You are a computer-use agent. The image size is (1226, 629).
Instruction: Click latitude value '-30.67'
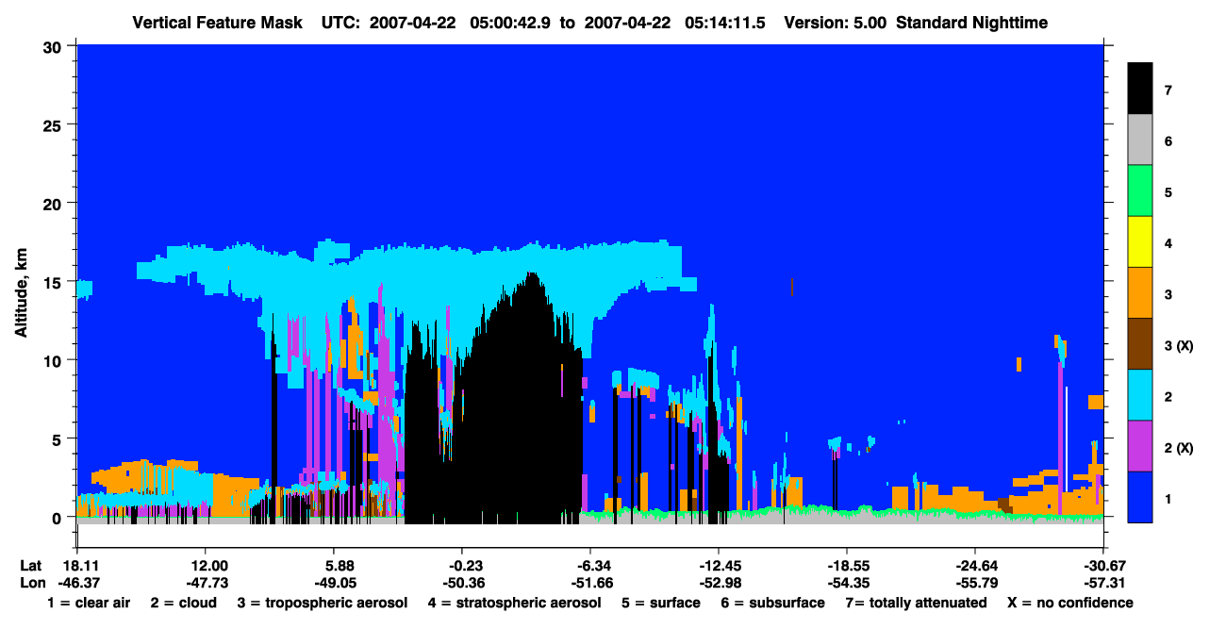point(1103,565)
